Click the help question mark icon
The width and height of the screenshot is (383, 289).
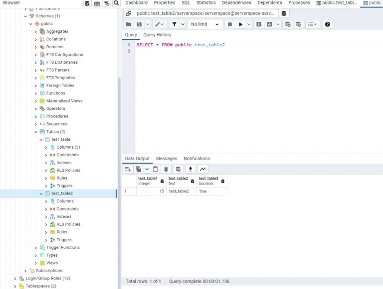pos(328,24)
